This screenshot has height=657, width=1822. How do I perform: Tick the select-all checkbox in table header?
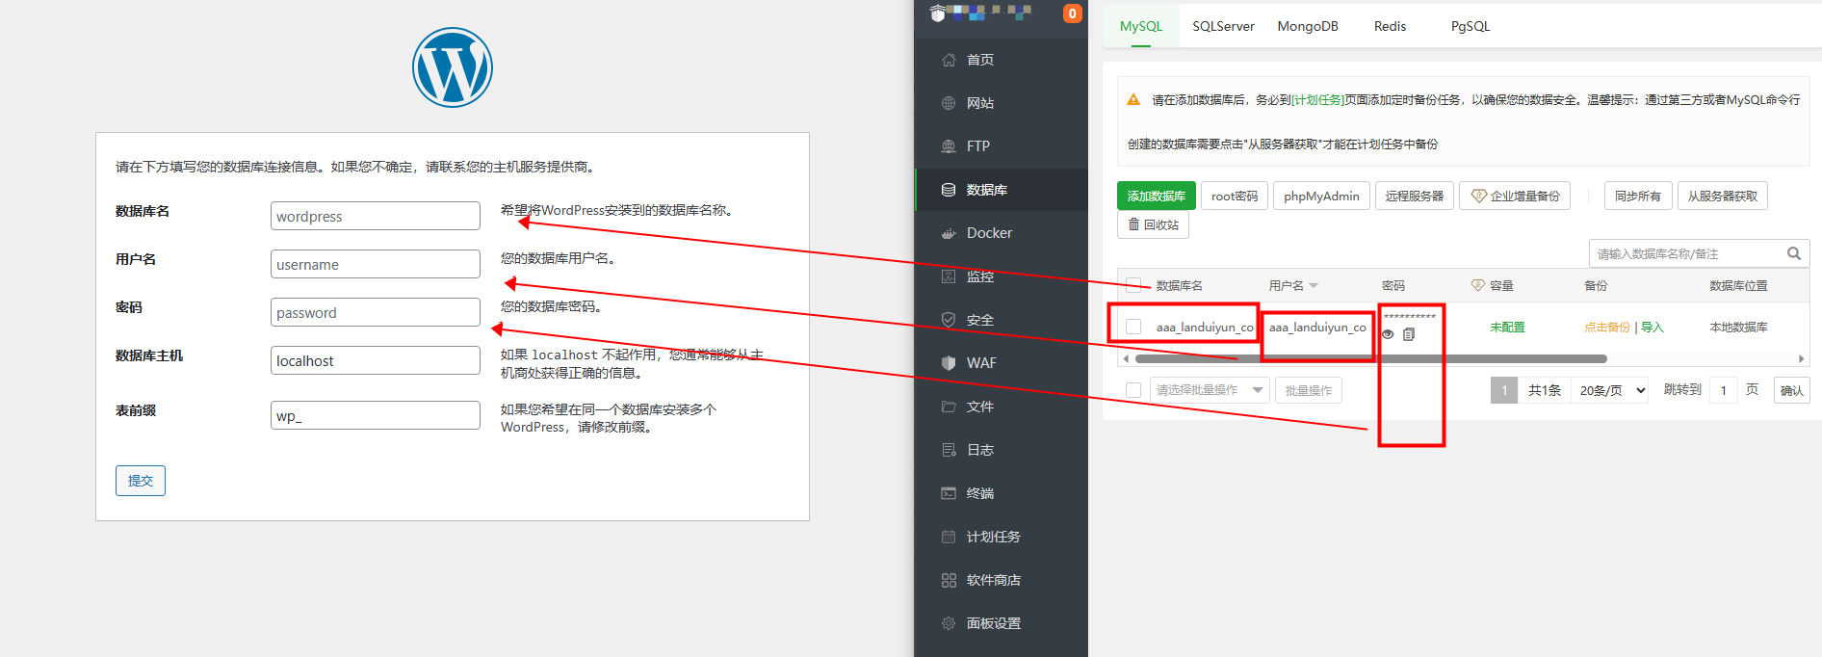point(1133,285)
